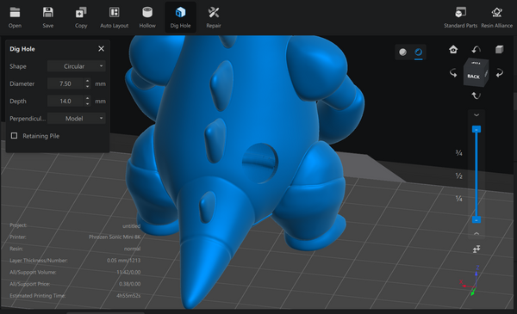This screenshot has height=314, width=517.
Task: Enable the Retaining Pile checkbox
Action: point(14,136)
